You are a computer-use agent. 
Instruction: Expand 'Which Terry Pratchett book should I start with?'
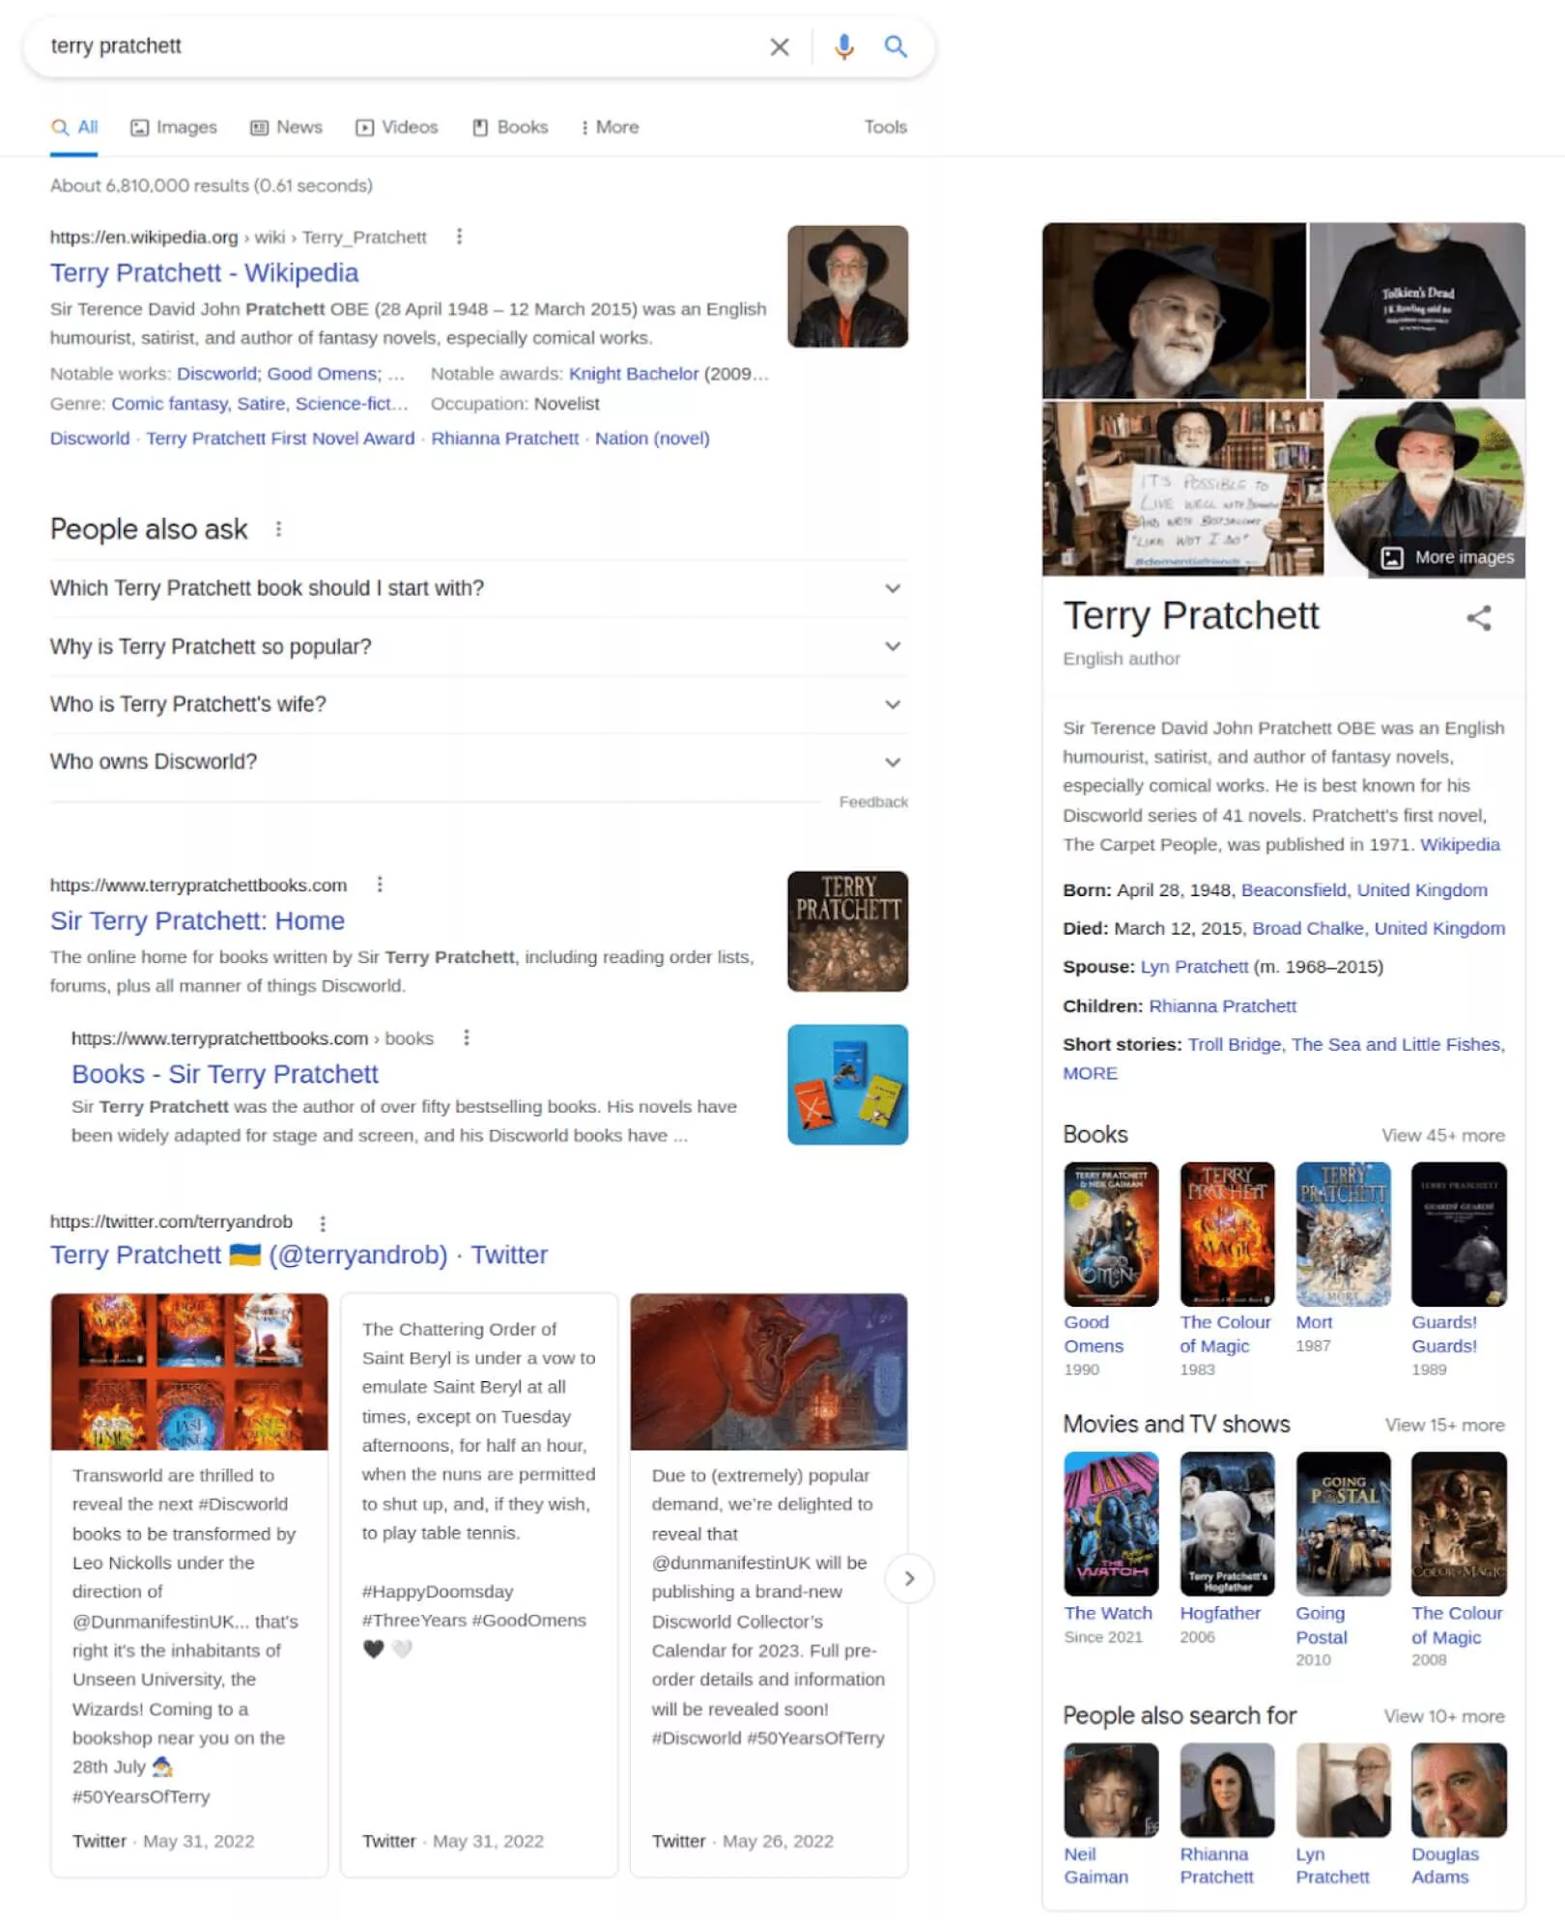coord(479,588)
